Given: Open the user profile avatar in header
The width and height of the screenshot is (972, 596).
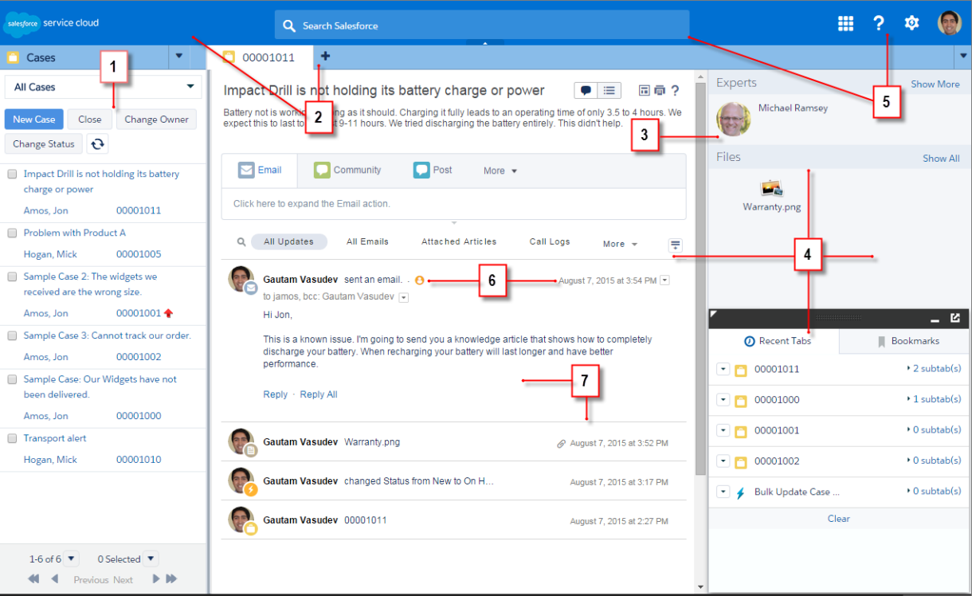Looking at the screenshot, I should pyautogui.click(x=949, y=23).
